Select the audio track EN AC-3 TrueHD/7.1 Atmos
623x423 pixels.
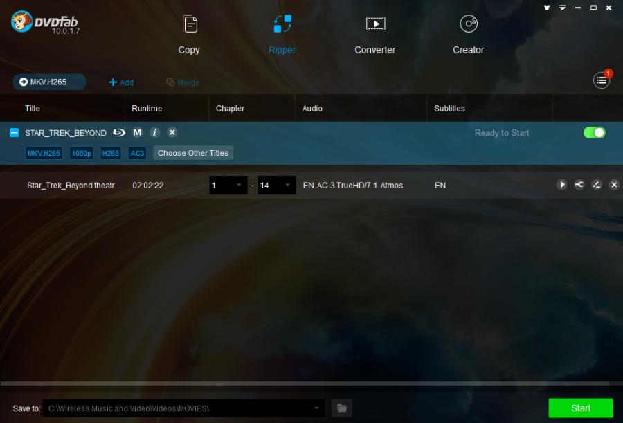pyautogui.click(x=353, y=186)
